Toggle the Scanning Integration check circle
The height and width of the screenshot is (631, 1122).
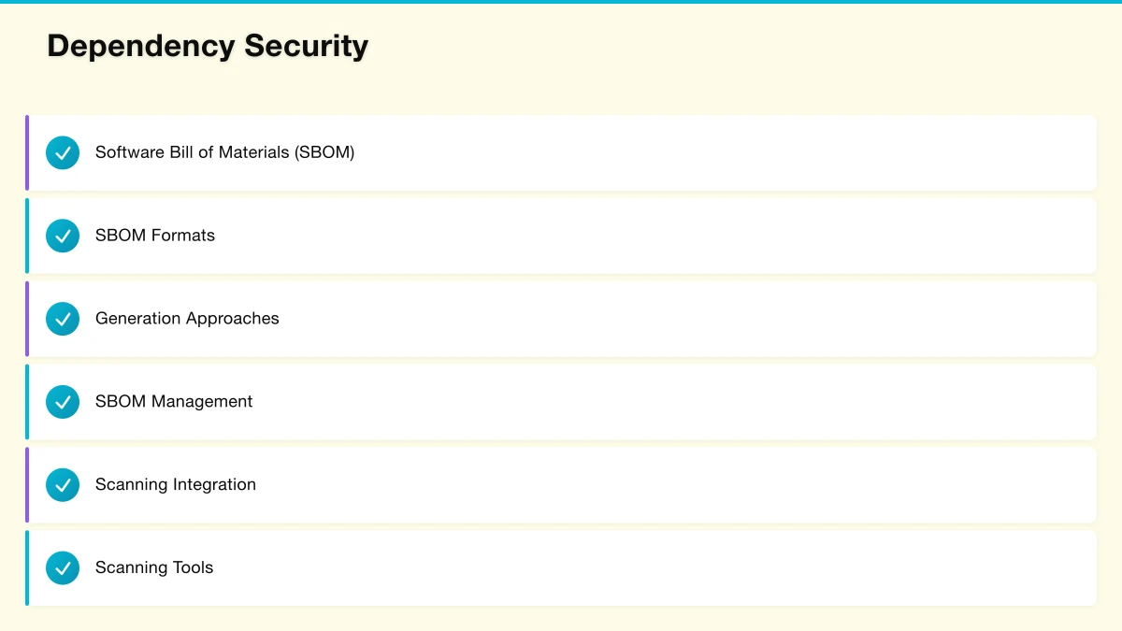point(63,485)
